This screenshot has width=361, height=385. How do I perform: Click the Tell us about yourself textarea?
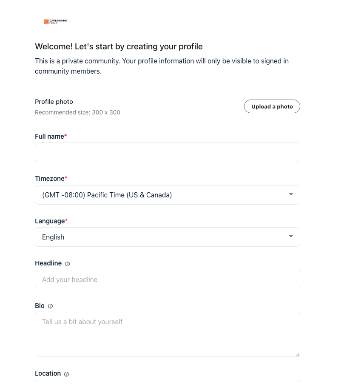coord(168,334)
